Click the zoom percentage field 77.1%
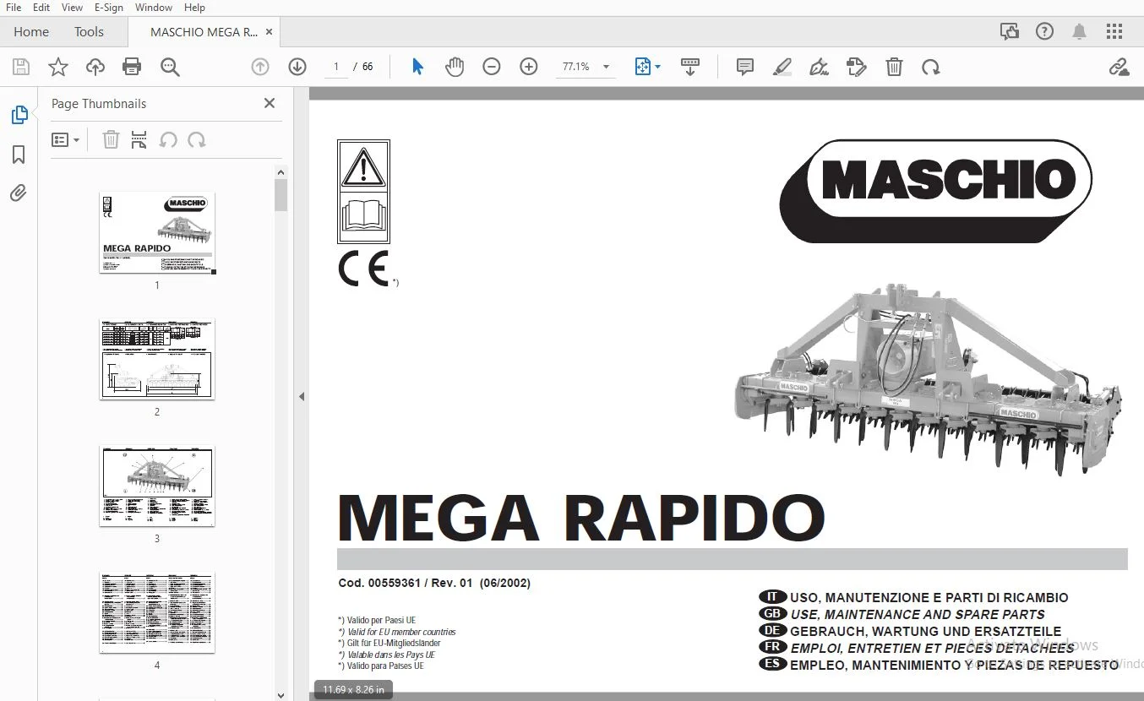Screen dimensions: 1144x701 pos(576,67)
